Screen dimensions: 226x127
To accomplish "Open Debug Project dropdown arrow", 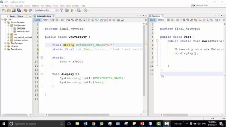I will [x=82, y=10].
